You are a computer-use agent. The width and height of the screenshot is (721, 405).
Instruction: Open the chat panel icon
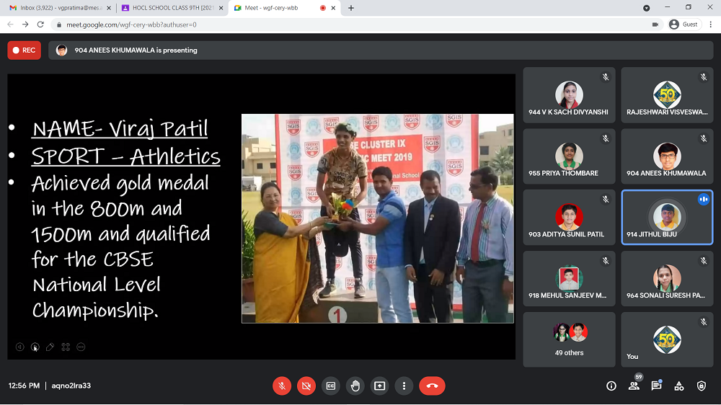[656, 386]
